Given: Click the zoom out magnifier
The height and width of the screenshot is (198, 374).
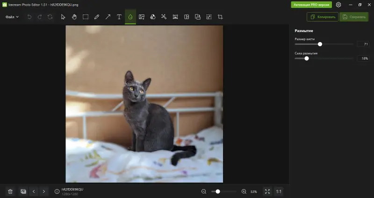Looking at the screenshot, I should tap(204, 191).
